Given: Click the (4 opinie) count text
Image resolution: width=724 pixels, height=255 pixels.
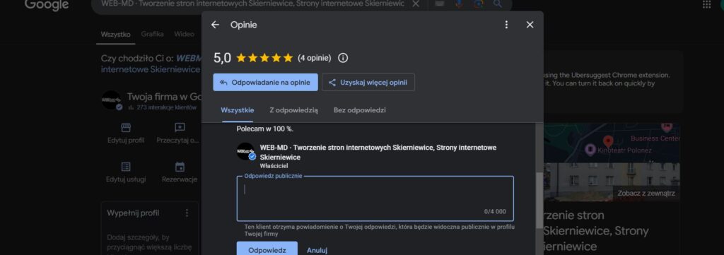Looking at the screenshot, I should [314, 58].
